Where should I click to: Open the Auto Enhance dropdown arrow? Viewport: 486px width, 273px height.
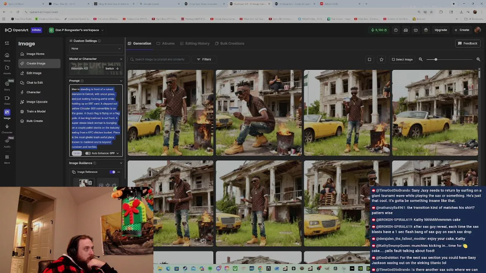coord(117,153)
